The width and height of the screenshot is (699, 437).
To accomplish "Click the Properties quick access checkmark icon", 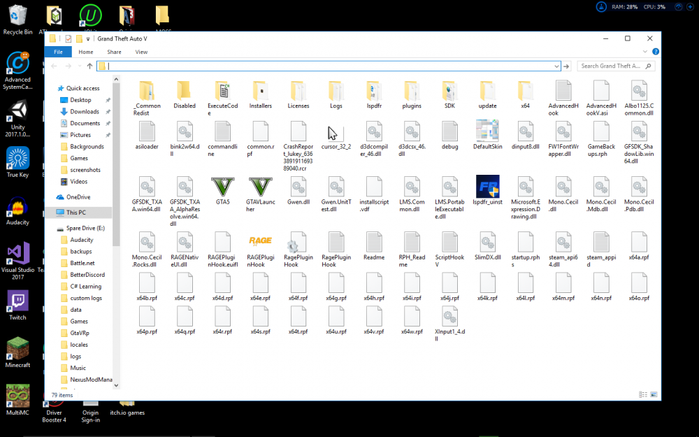I will click(69, 38).
